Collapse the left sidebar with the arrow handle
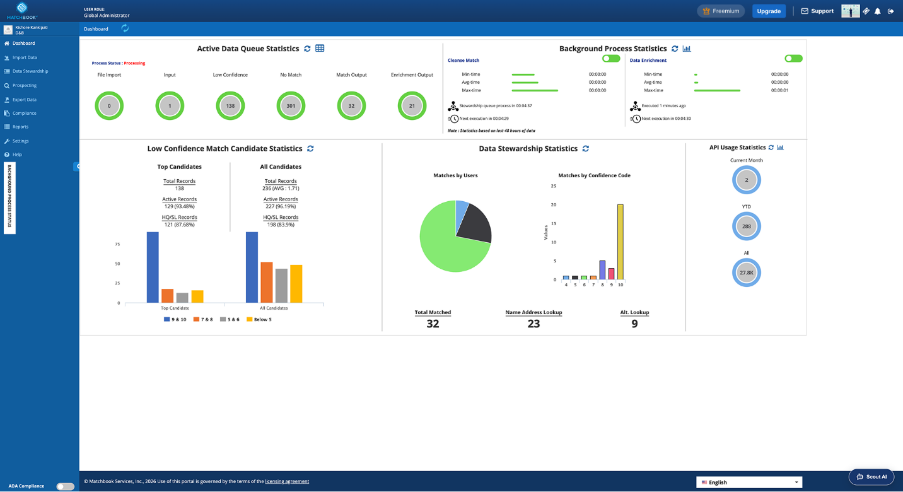This screenshot has height=492, width=903. click(77, 167)
